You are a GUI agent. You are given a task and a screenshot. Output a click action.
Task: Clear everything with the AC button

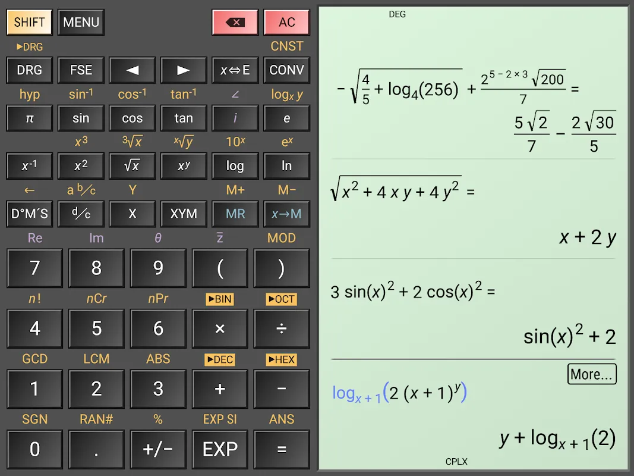(286, 23)
